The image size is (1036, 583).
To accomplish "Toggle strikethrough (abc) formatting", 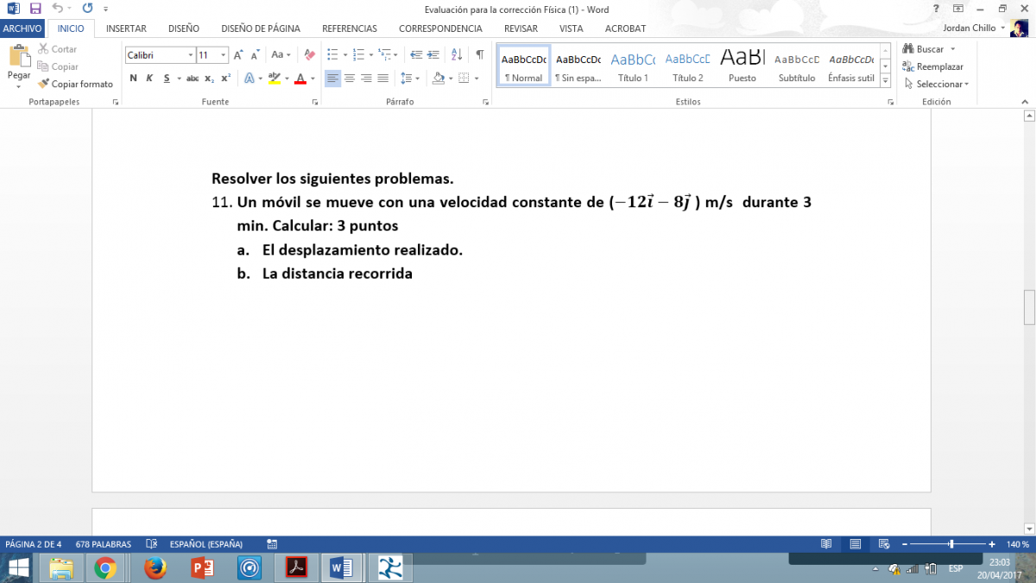I will point(193,79).
